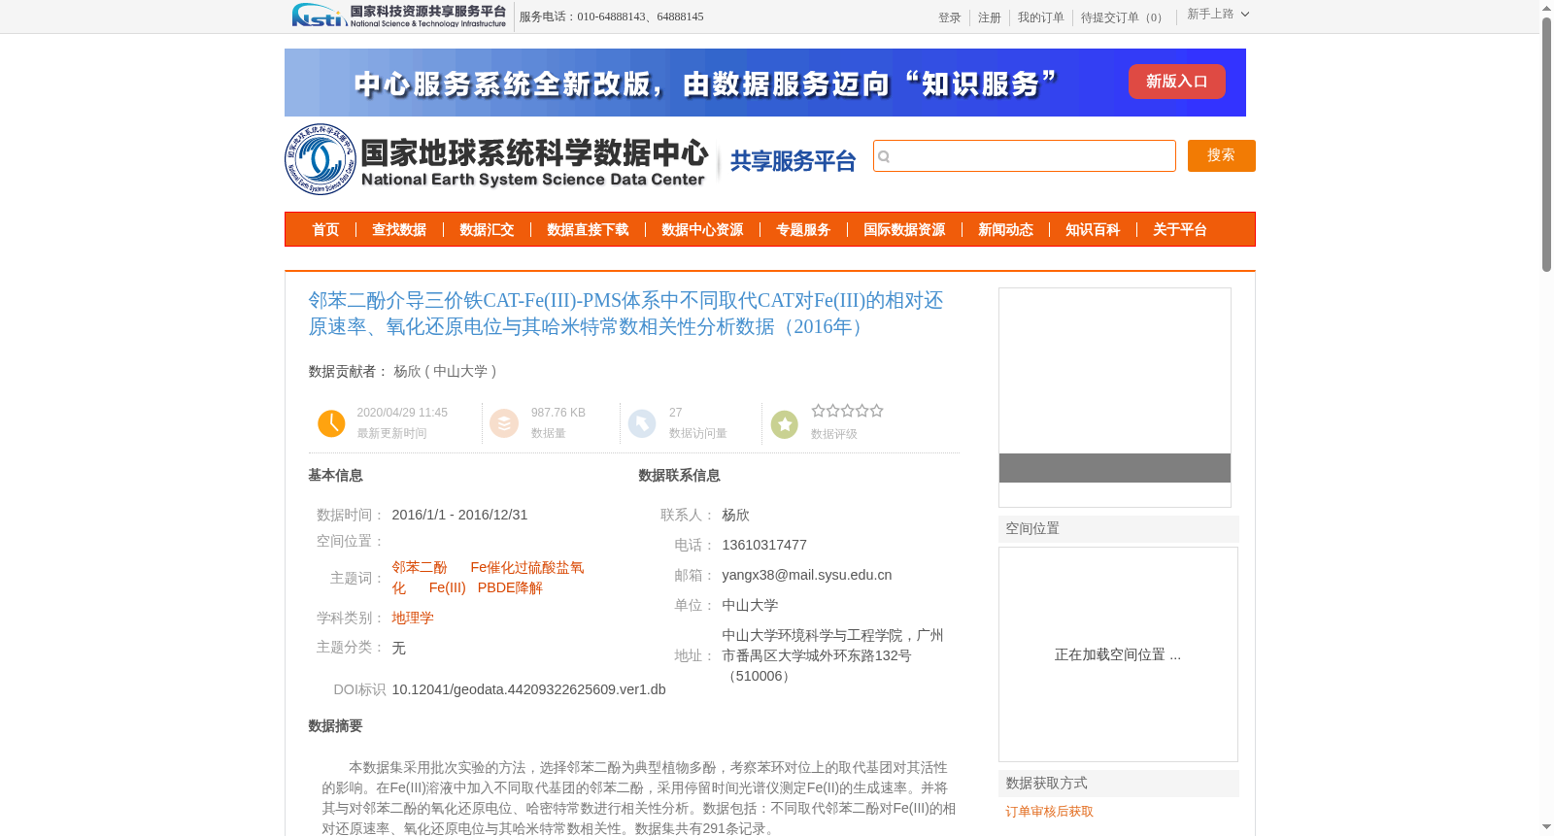Open the 数据汇交 menu item
The width and height of the screenshot is (1554, 836).
click(487, 230)
